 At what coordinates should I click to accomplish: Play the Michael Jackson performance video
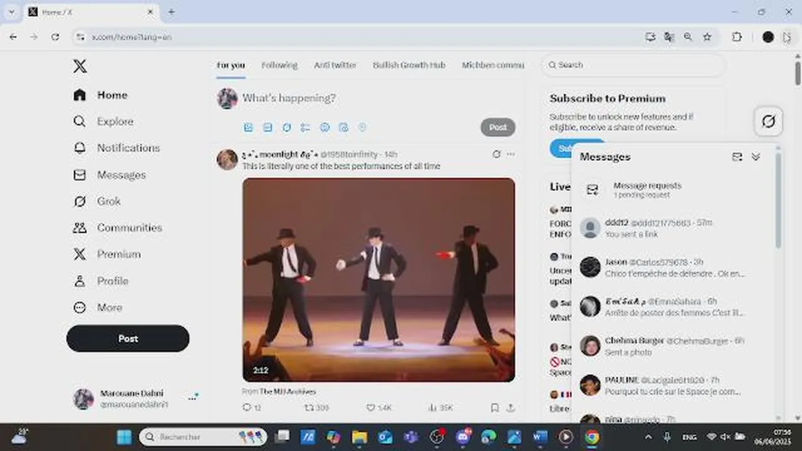click(378, 280)
